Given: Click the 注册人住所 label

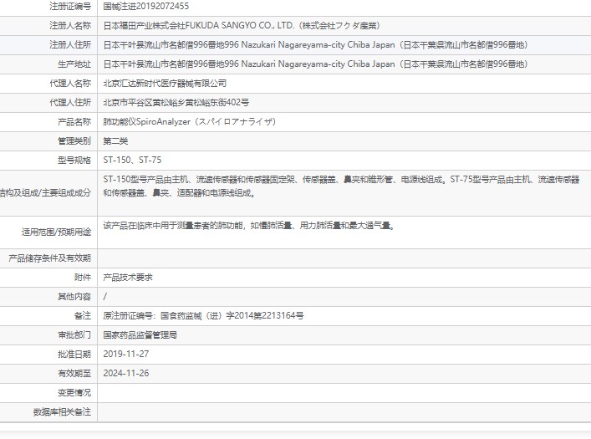Looking at the screenshot, I should [x=70, y=45].
